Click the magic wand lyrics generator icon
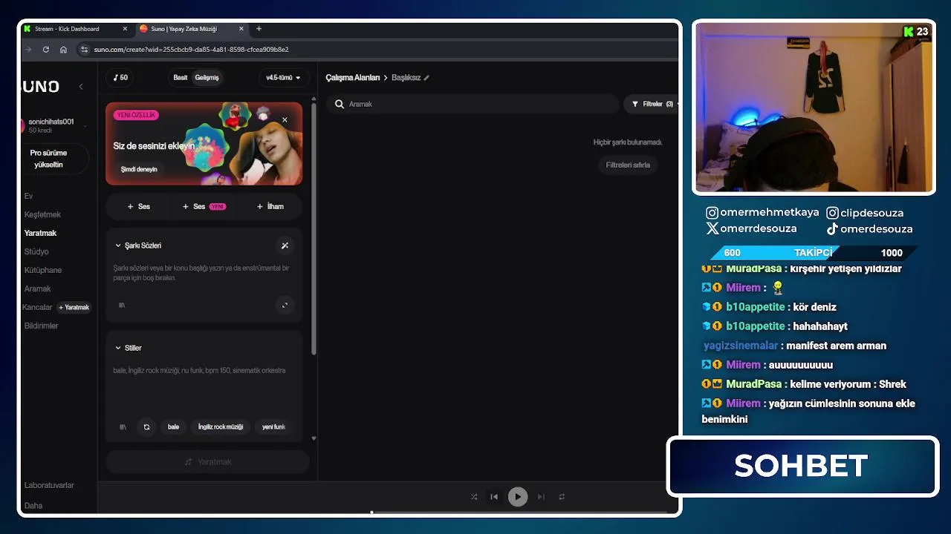The width and height of the screenshot is (951, 534). [285, 245]
